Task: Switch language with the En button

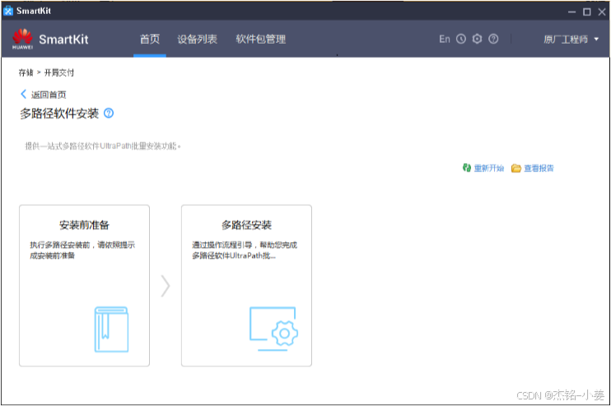Action: [444, 39]
